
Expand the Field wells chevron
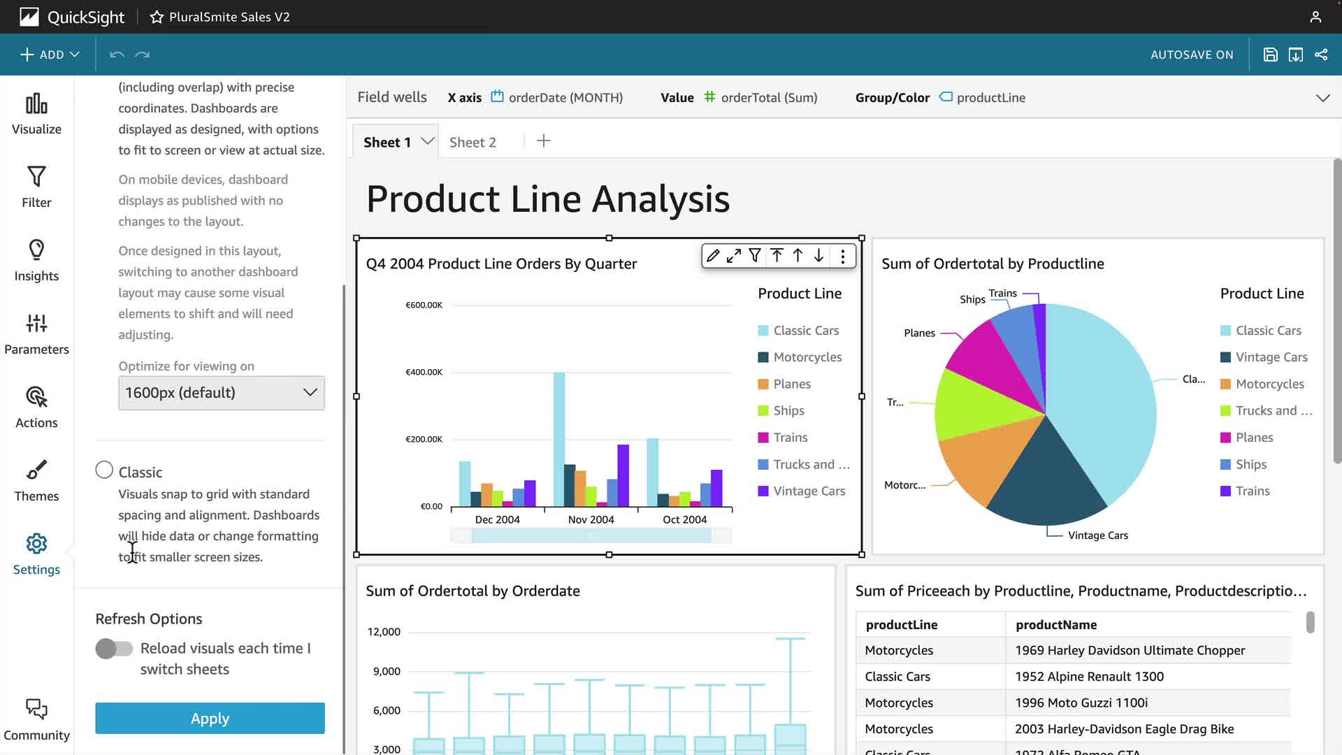pos(1322,98)
